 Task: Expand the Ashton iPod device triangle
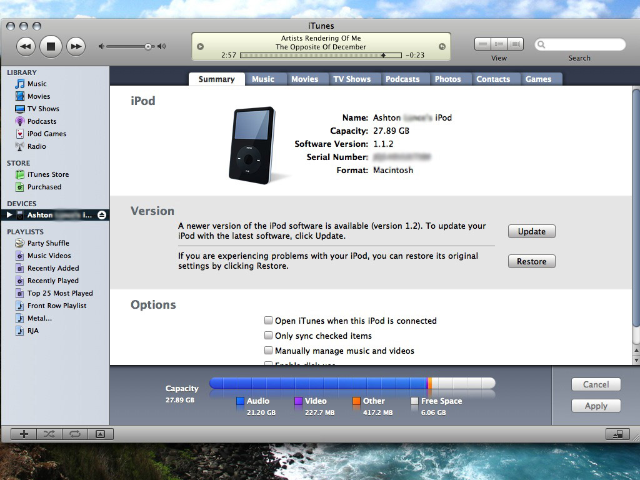[x=9, y=215]
